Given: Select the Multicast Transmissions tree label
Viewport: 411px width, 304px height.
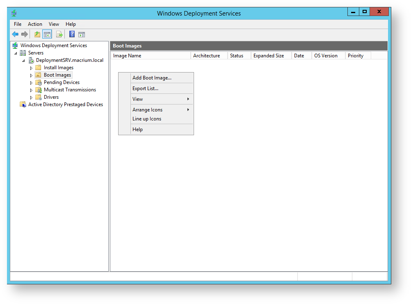Looking at the screenshot, I should point(70,90).
